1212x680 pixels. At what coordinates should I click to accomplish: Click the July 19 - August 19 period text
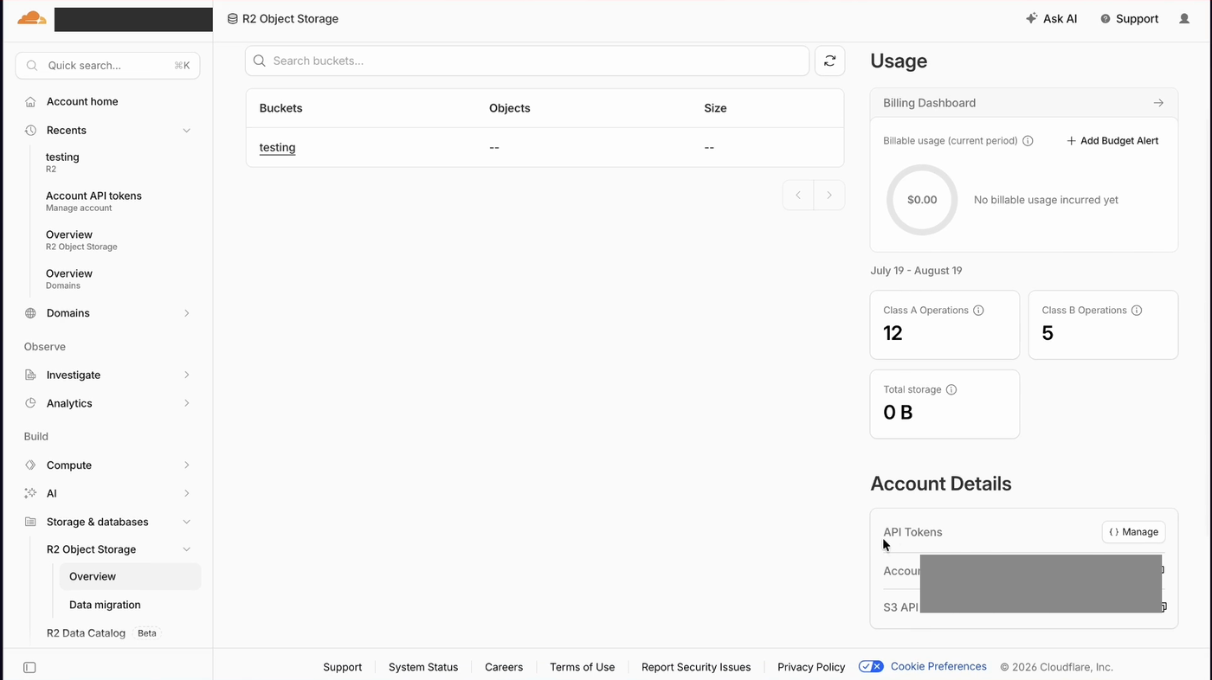916,271
